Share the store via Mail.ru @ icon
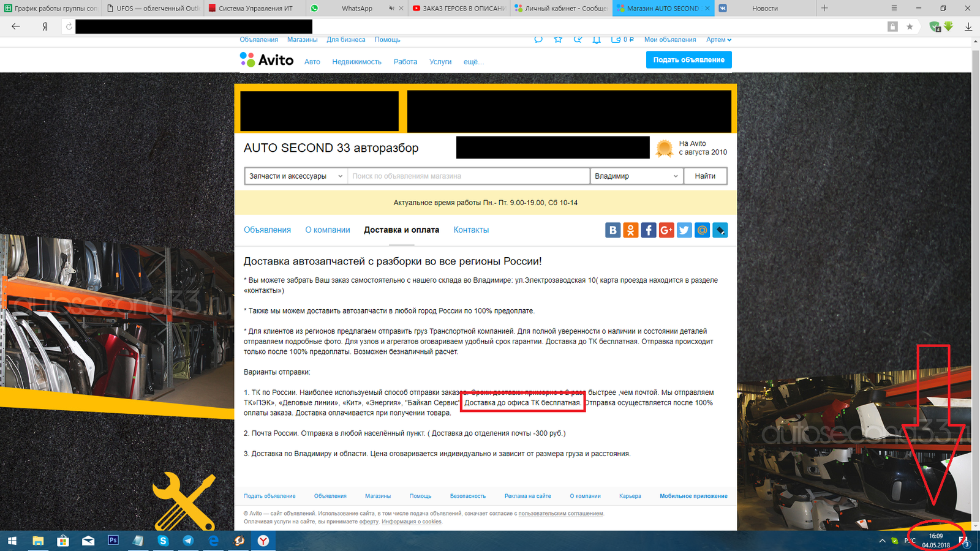 pos(702,230)
